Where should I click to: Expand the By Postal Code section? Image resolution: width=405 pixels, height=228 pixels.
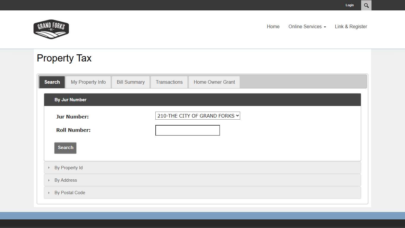(70, 192)
